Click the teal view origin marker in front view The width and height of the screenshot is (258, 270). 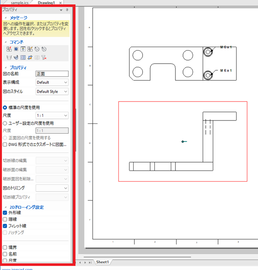tap(184, 142)
